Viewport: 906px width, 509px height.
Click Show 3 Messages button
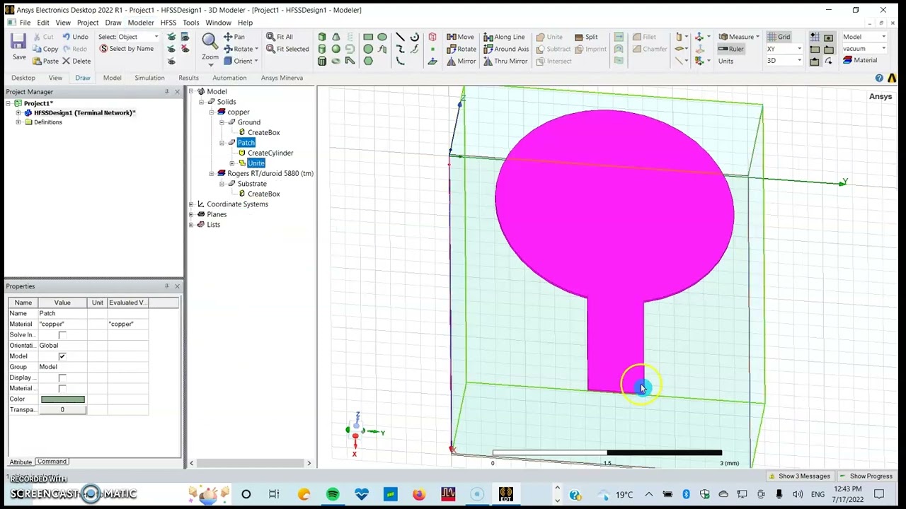799,476
